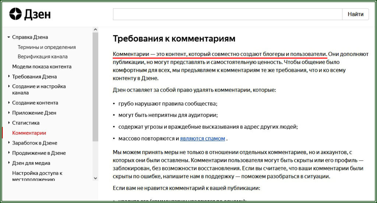Open Создание контента in the sidebar
The width and height of the screenshot is (377, 203).
click(35, 103)
